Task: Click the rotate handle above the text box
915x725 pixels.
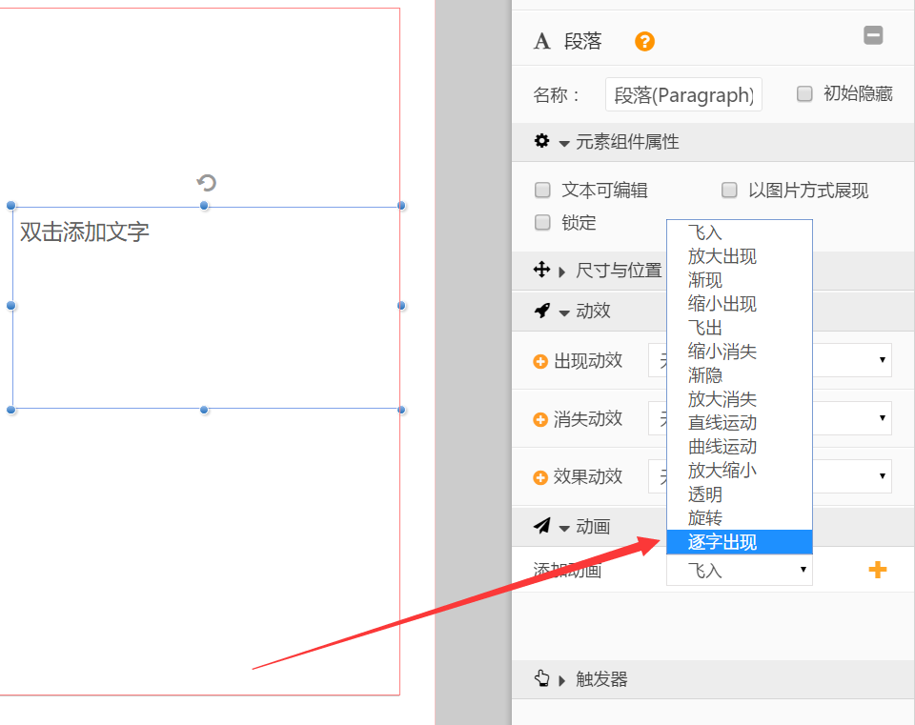Action: (206, 183)
